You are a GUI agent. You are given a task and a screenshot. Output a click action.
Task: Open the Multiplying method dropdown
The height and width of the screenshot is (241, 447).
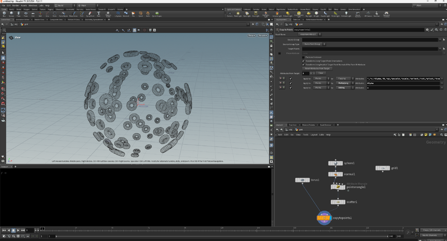click(x=345, y=83)
